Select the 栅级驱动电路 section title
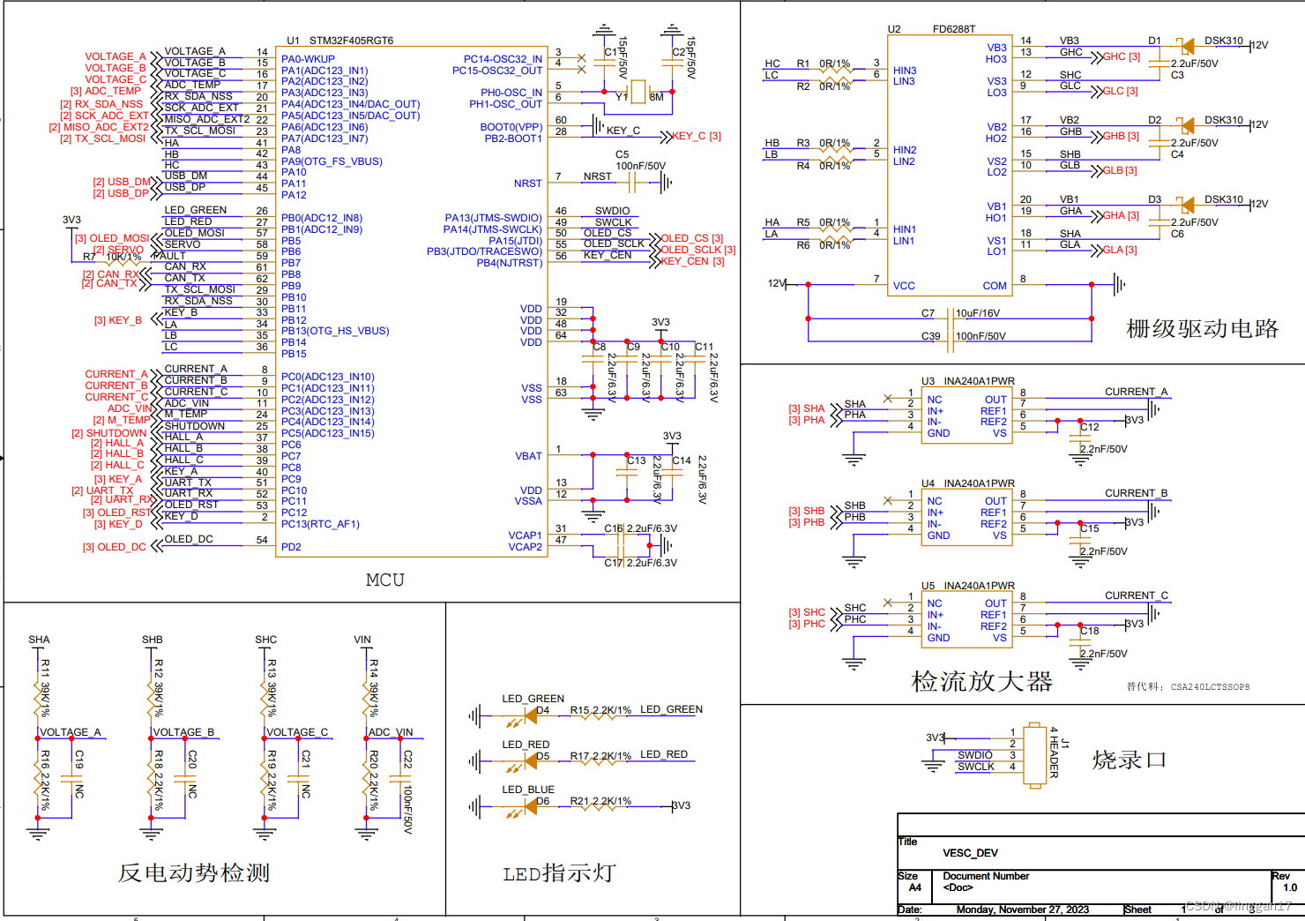The image size is (1305, 921). 1202,329
